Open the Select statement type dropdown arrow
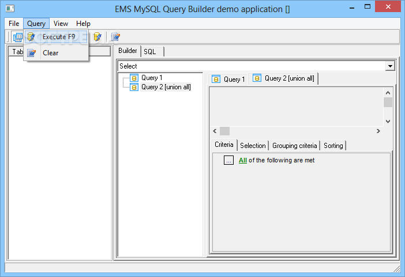Screen dimensions: 405x277 (x=390, y=66)
